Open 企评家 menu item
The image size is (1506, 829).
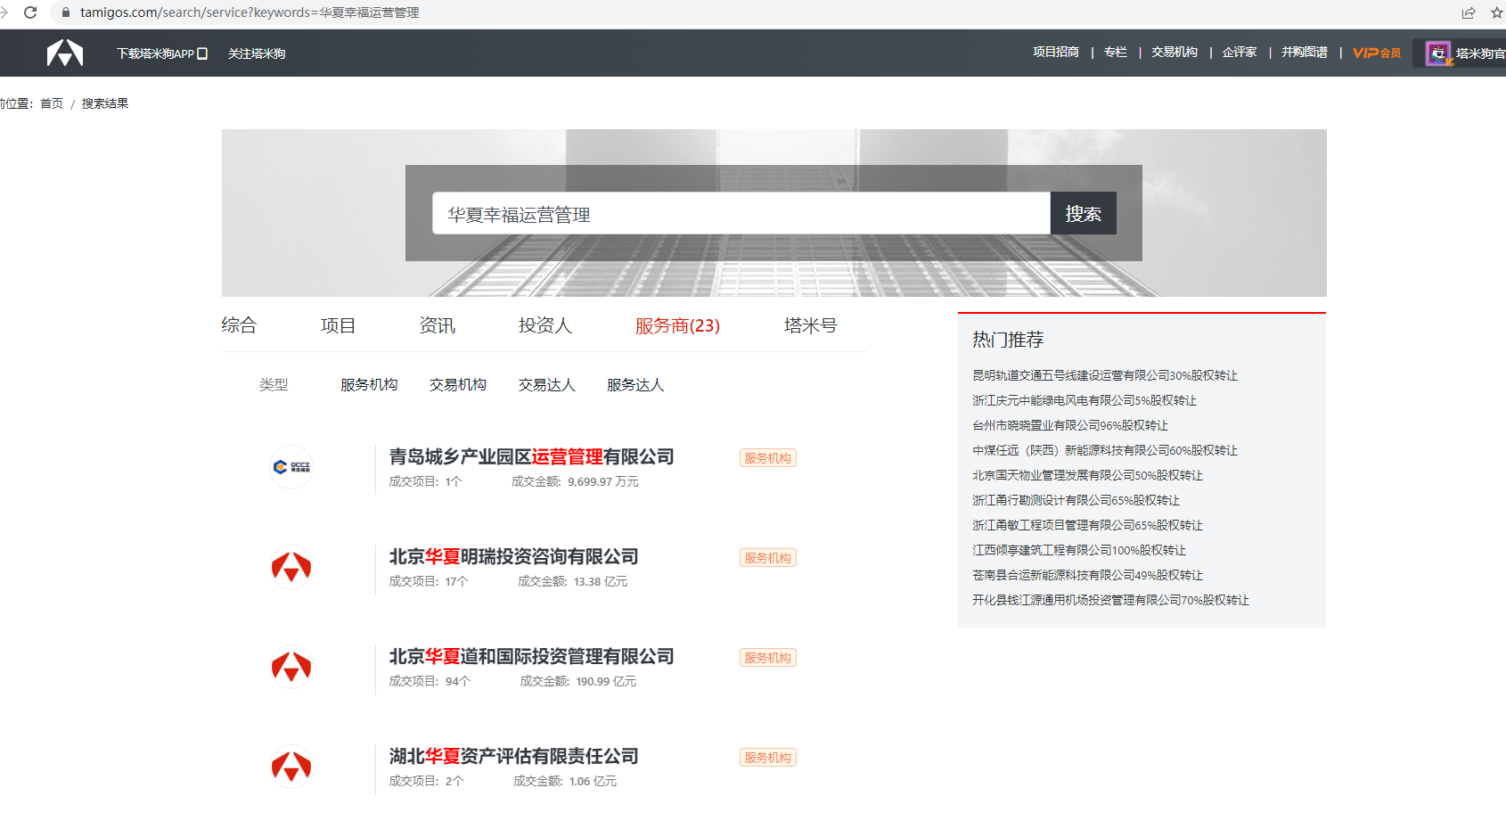(x=1240, y=53)
